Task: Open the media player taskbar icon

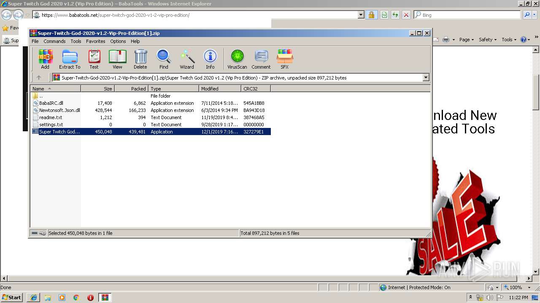Action: 62,298
